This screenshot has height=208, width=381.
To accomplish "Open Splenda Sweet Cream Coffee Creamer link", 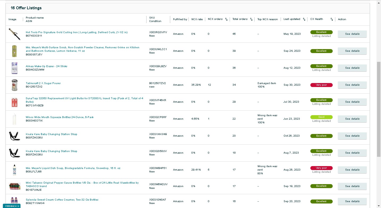I will pos(62,200).
